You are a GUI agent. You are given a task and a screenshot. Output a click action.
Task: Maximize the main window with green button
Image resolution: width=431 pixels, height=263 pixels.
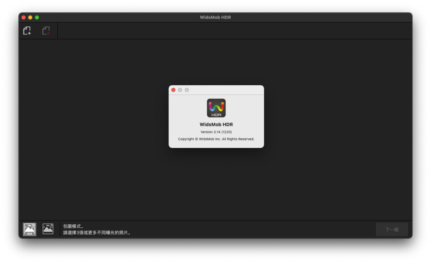(37, 18)
